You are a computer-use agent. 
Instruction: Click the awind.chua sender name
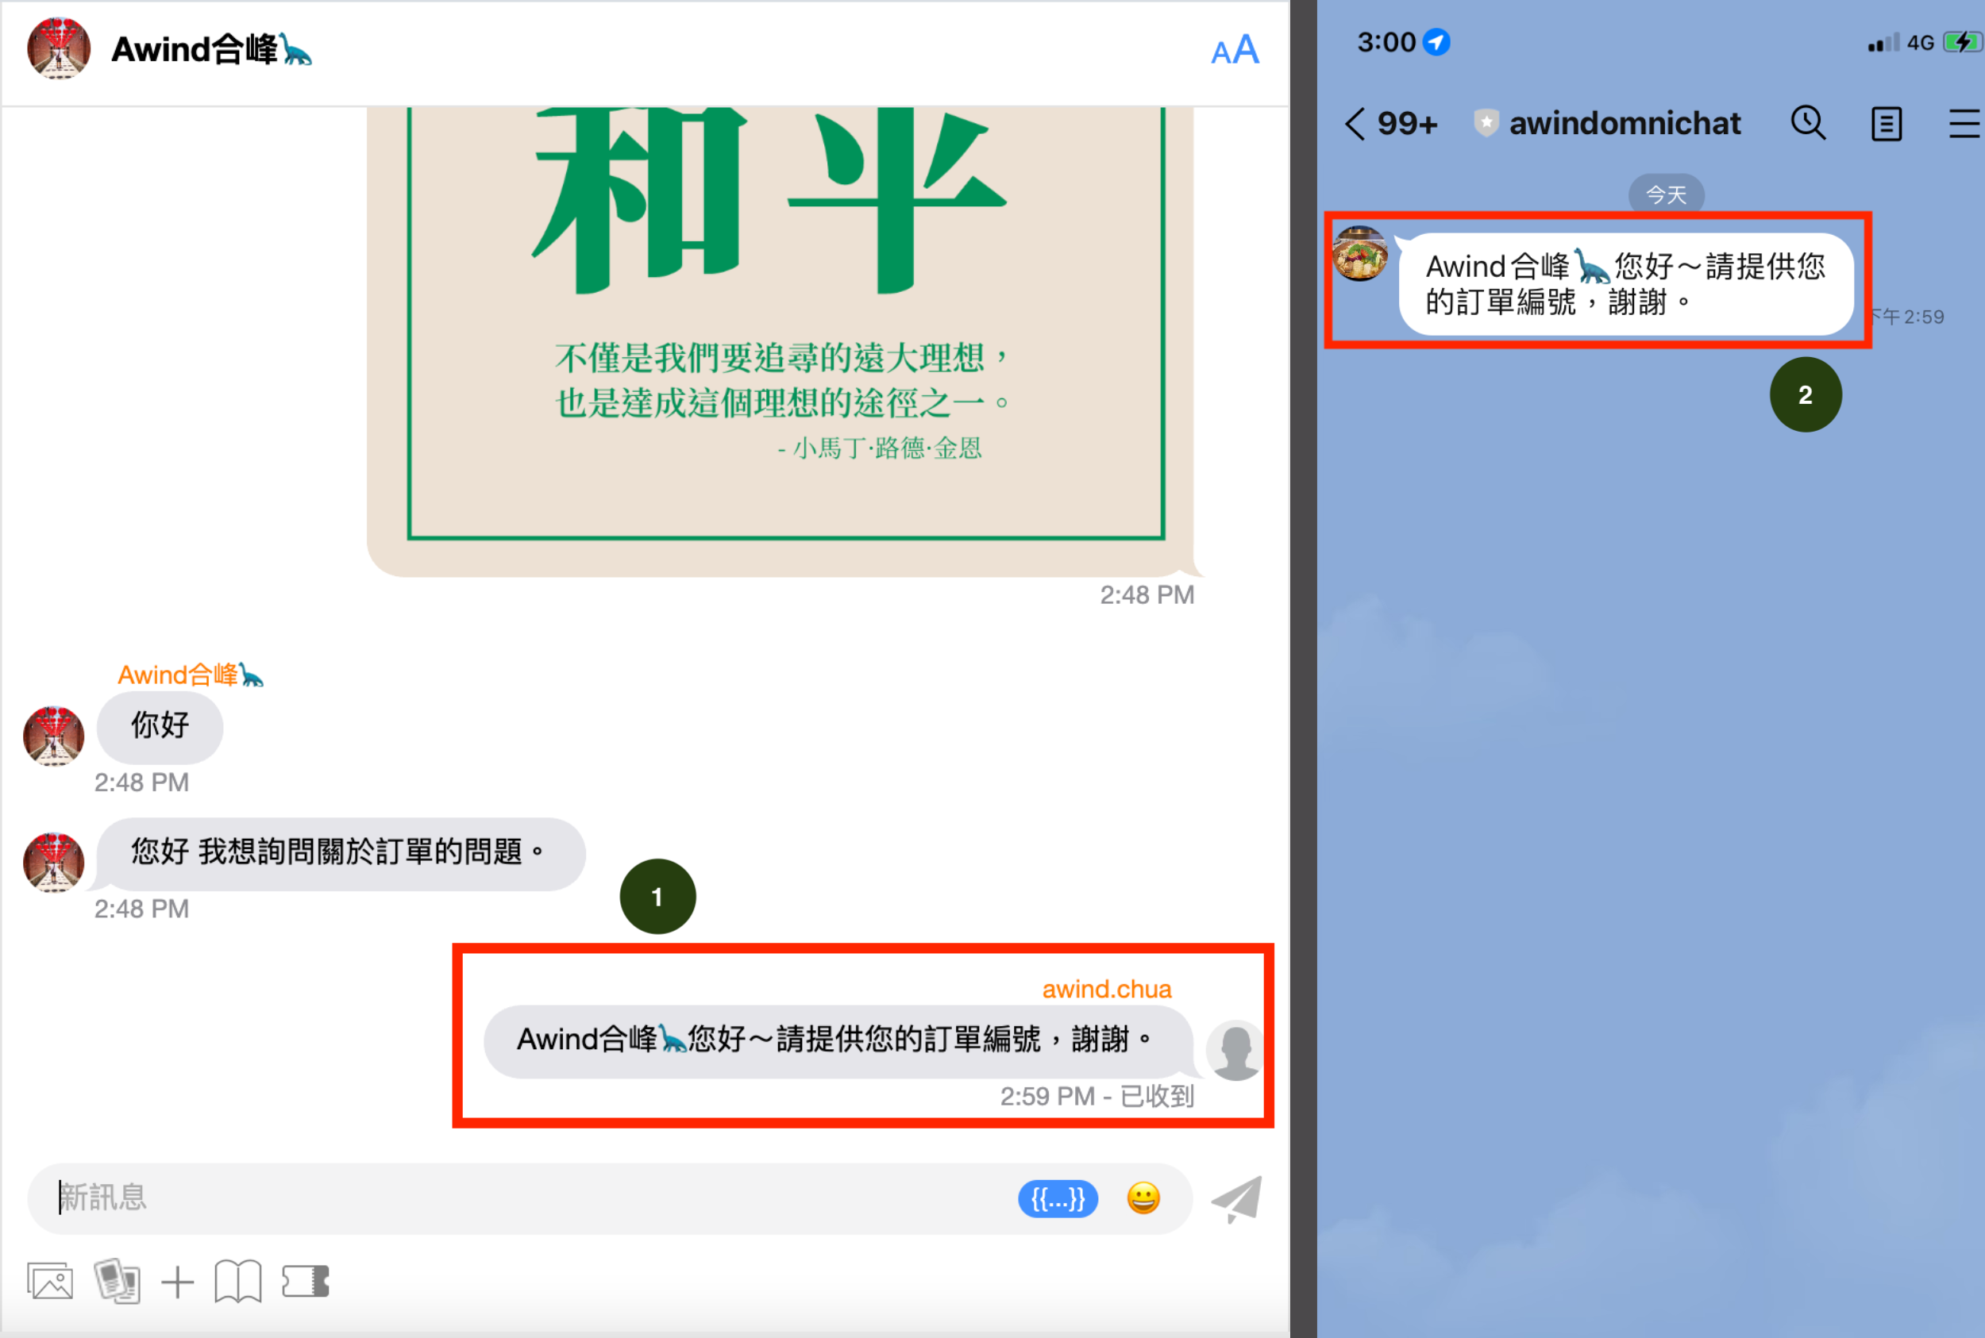[1107, 989]
